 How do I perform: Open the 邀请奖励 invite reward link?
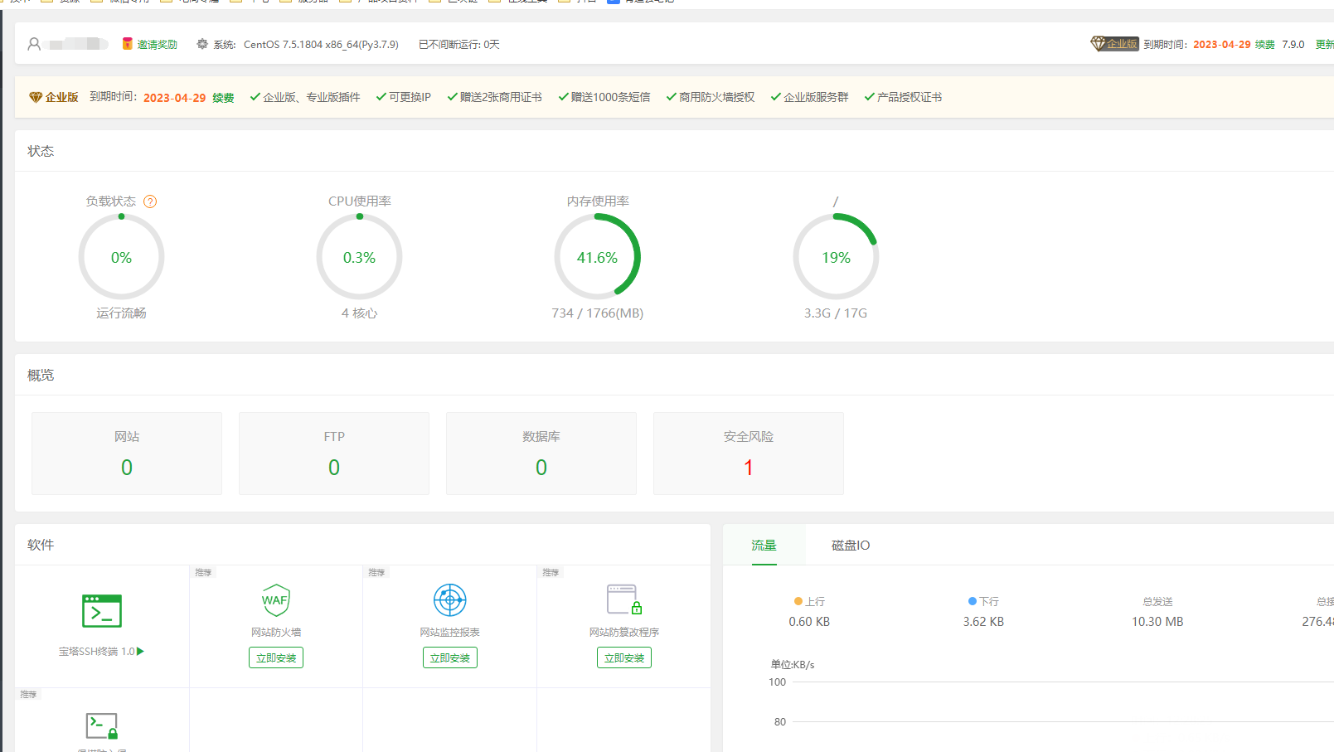click(150, 45)
